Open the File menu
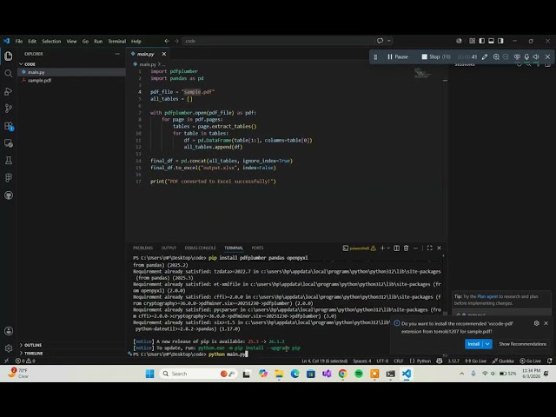Screen dimensions: 556x417 [x=19, y=41]
